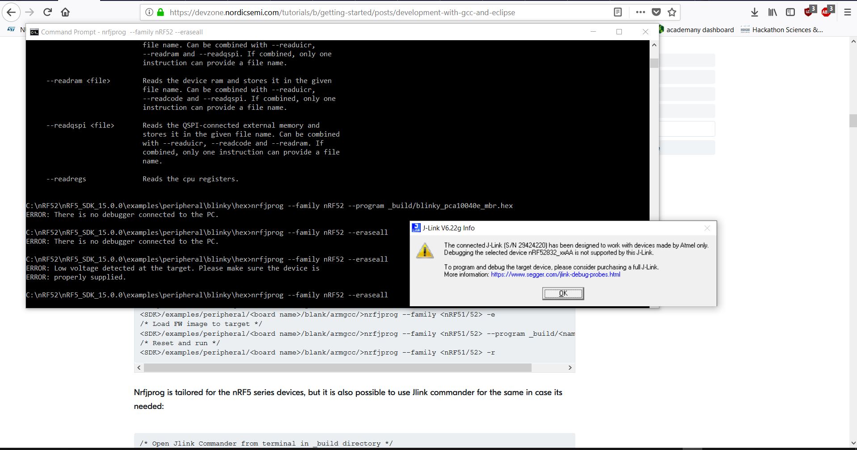Click the J-Link dialog title icon
This screenshot has height=450, width=857.
click(416, 228)
